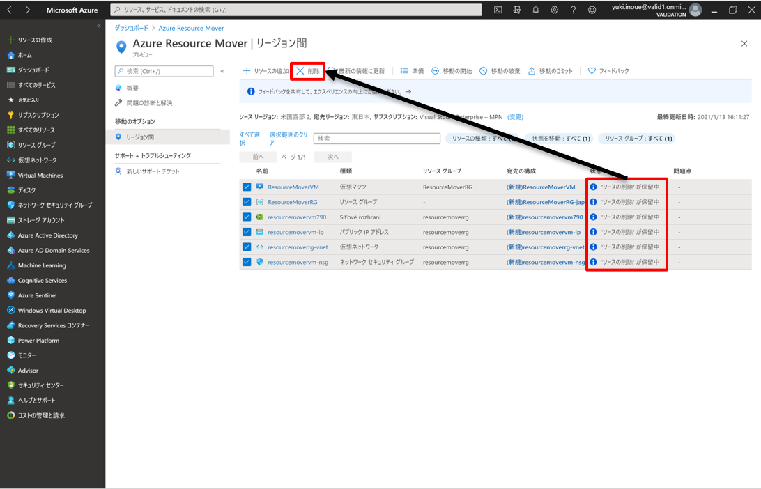
Task: Open Machine Learning icon in sidebar
Action: click(10, 265)
